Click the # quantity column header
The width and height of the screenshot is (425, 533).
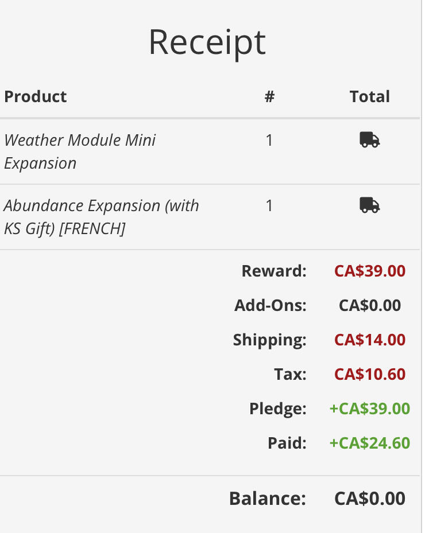(269, 97)
